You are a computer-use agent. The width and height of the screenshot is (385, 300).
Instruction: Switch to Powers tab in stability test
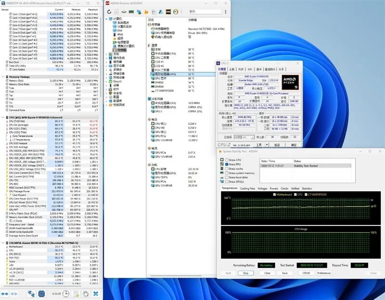pyautogui.click(x=274, y=188)
